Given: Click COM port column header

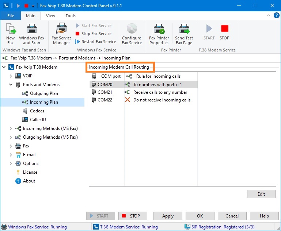Looking at the screenshot, I should click(x=107, y=76).
